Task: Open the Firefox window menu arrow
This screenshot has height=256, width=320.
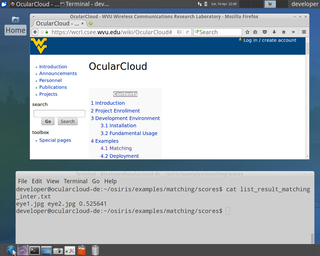Action: tap(33, 17)
